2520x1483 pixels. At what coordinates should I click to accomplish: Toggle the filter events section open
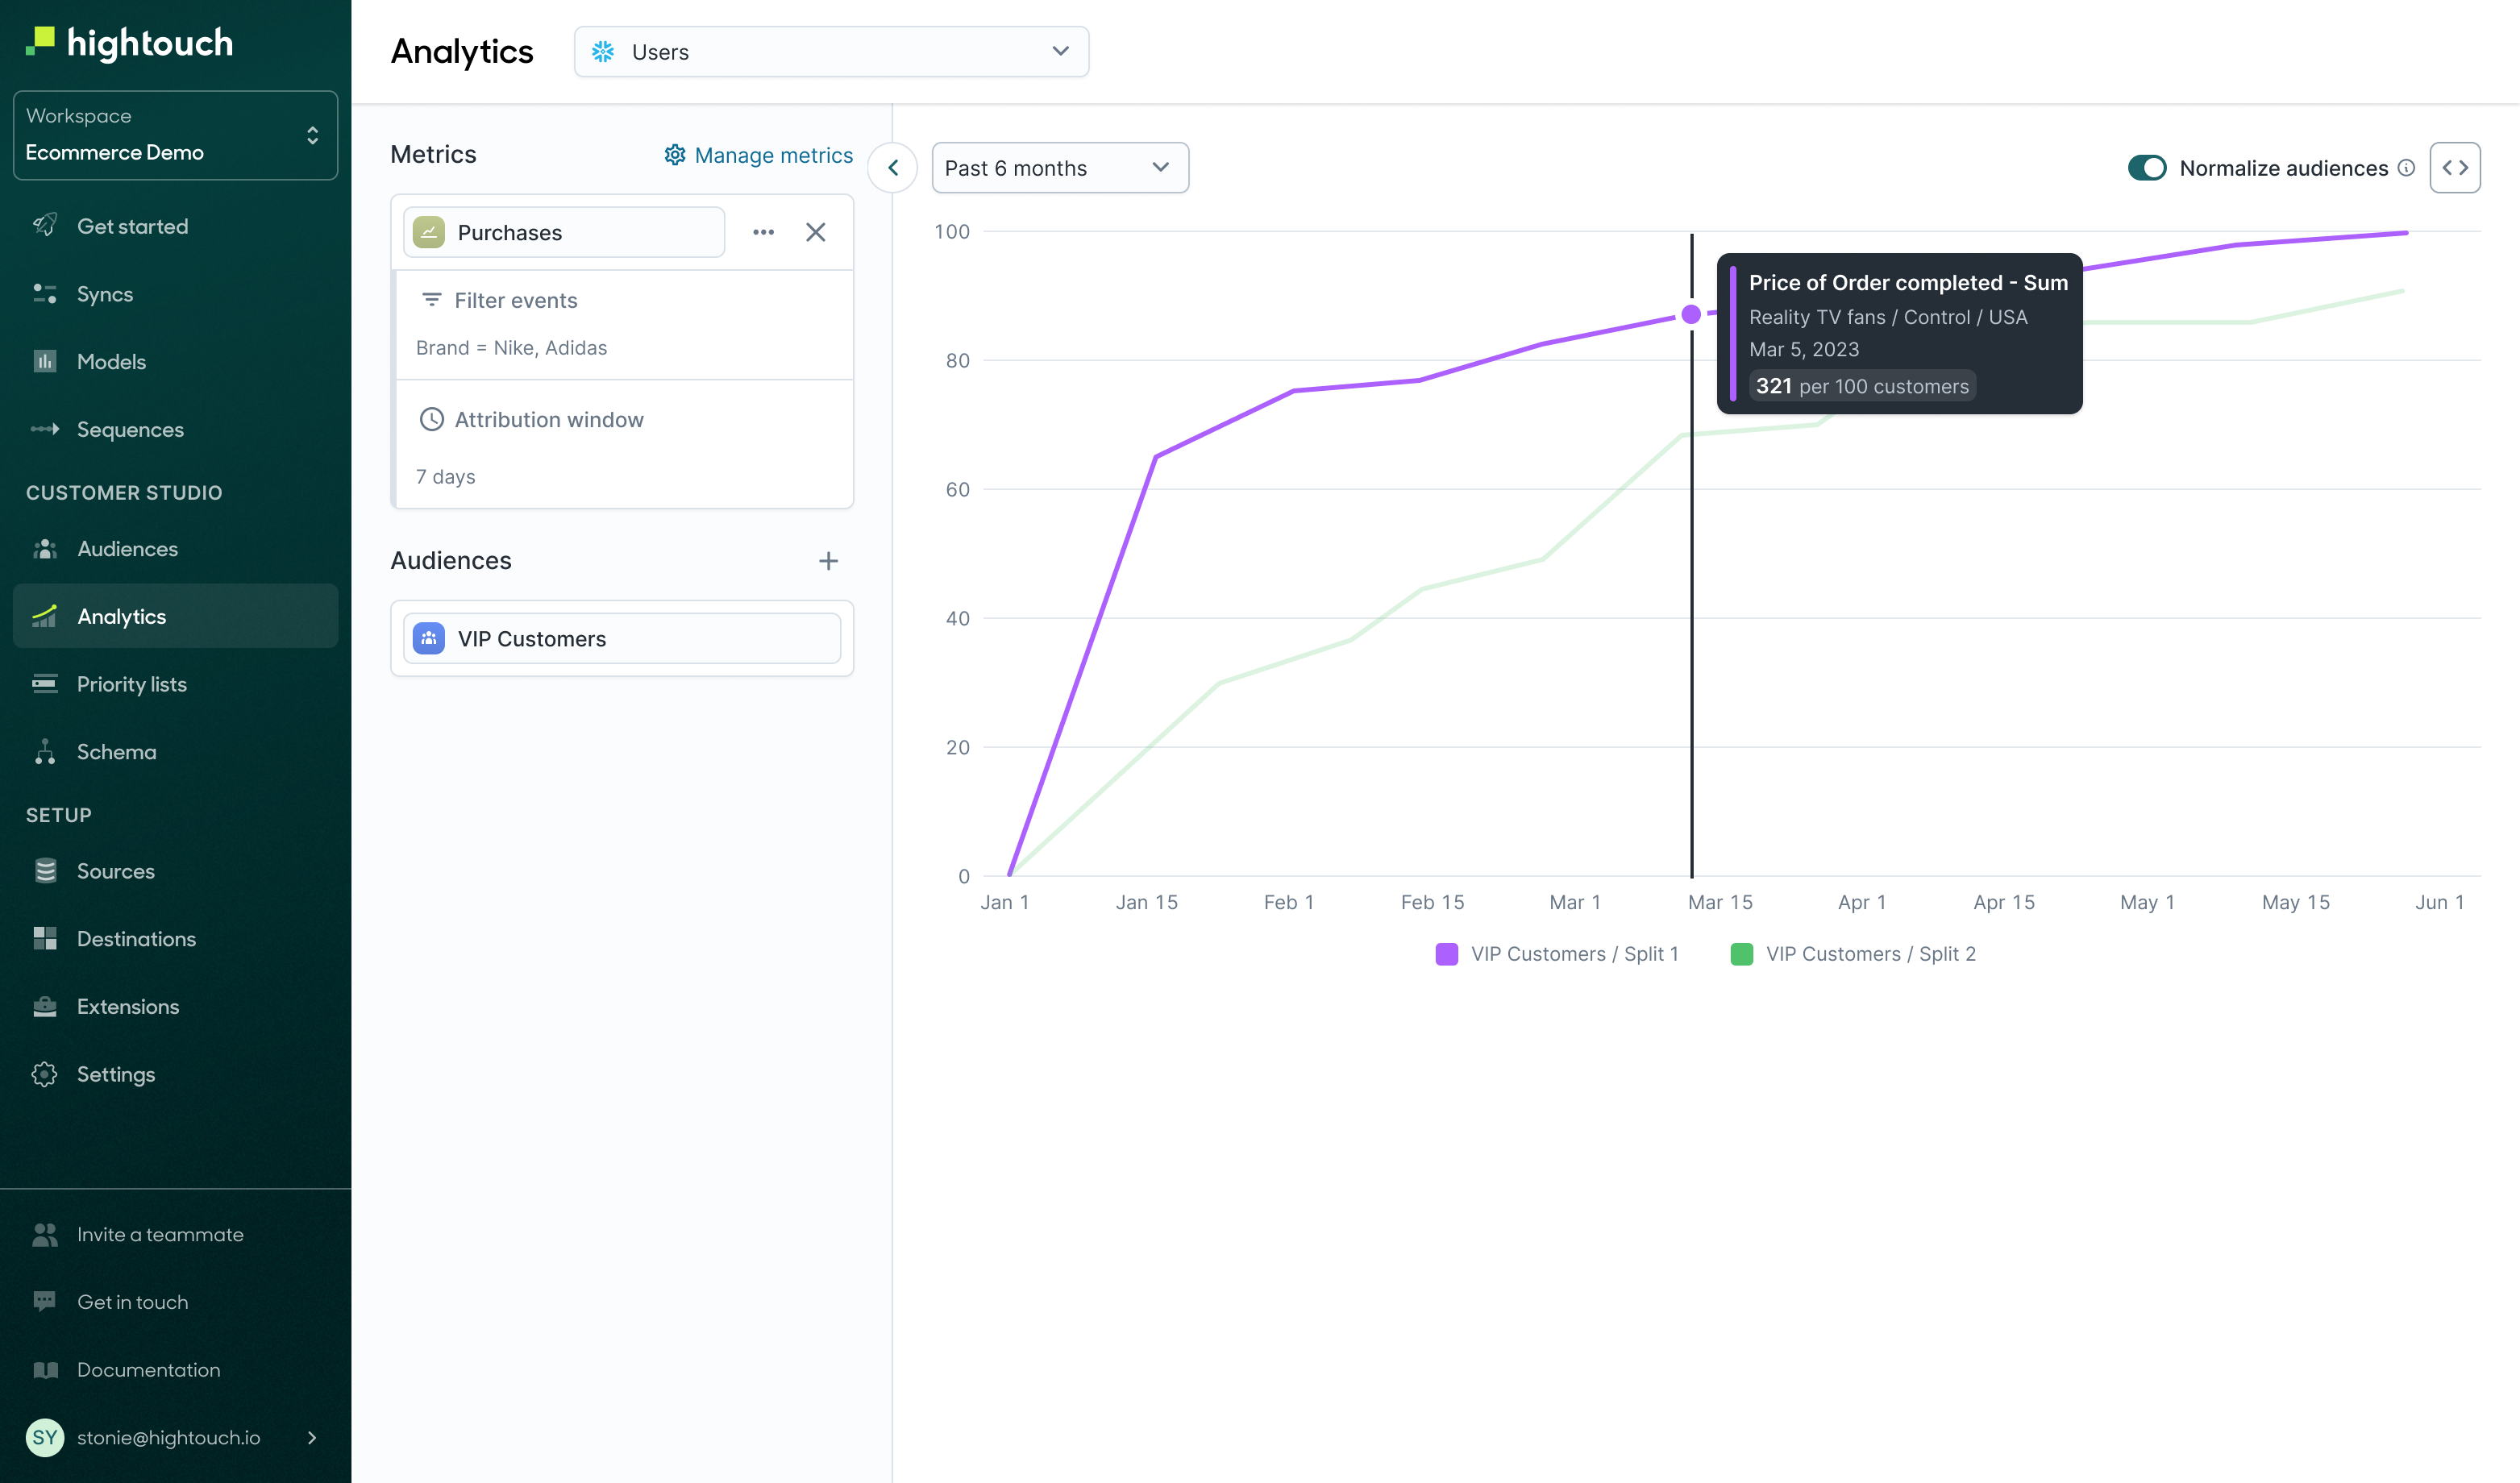point(500,298)
